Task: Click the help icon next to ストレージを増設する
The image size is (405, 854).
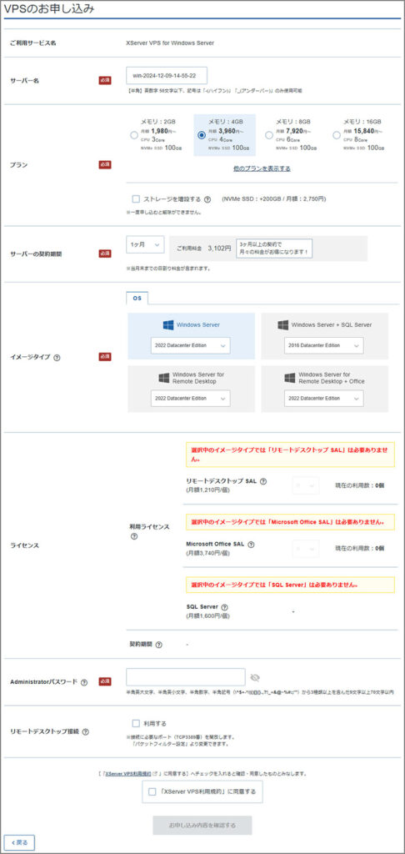Action: pos(207,199)
